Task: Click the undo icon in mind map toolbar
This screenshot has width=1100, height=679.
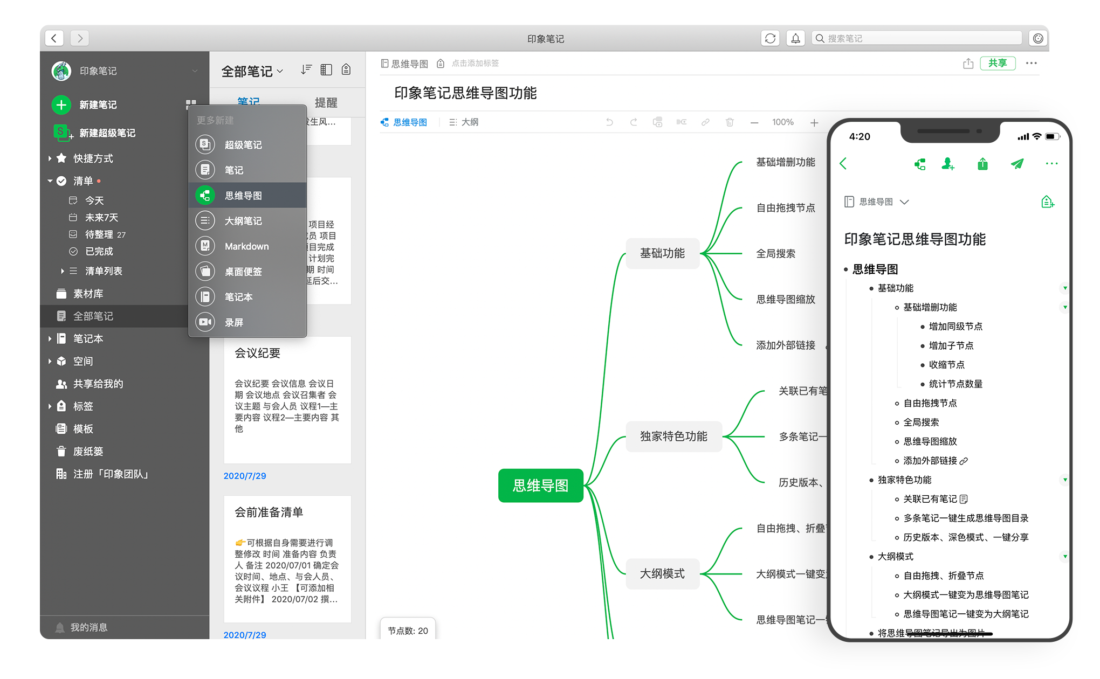Action: [x=609, y=122]
